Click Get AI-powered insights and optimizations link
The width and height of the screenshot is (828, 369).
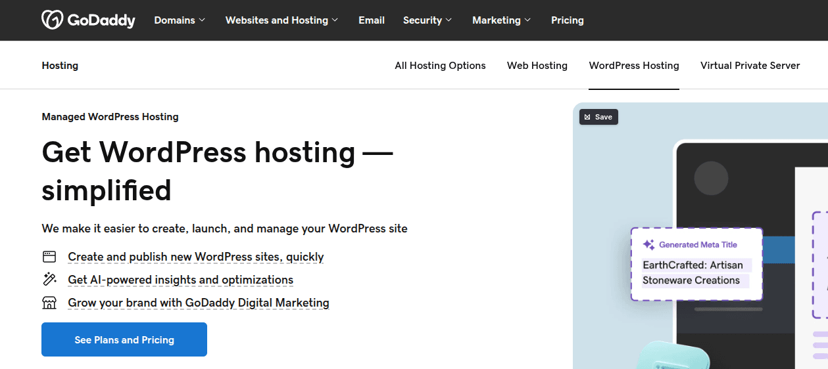(x=180, y=280)
